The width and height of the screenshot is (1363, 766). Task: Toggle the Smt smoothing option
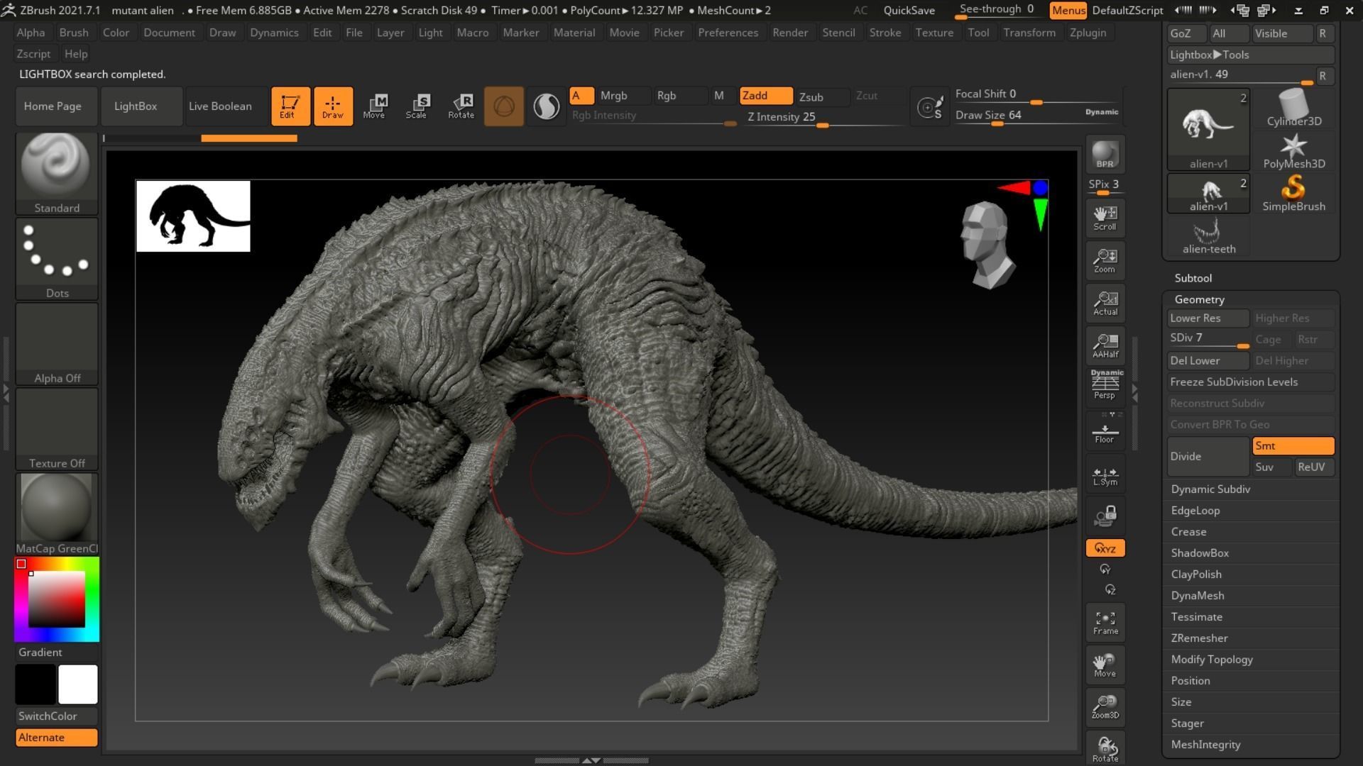coord(1292,445)
